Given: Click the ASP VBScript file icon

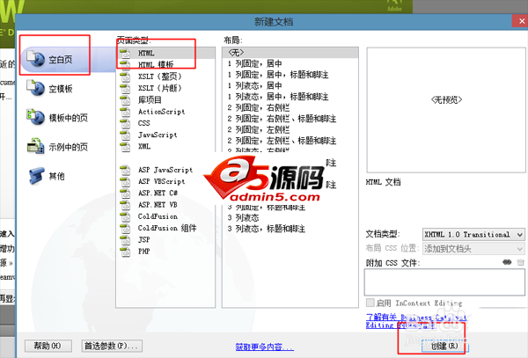Looking at the screenshot, I should [125, 182].
